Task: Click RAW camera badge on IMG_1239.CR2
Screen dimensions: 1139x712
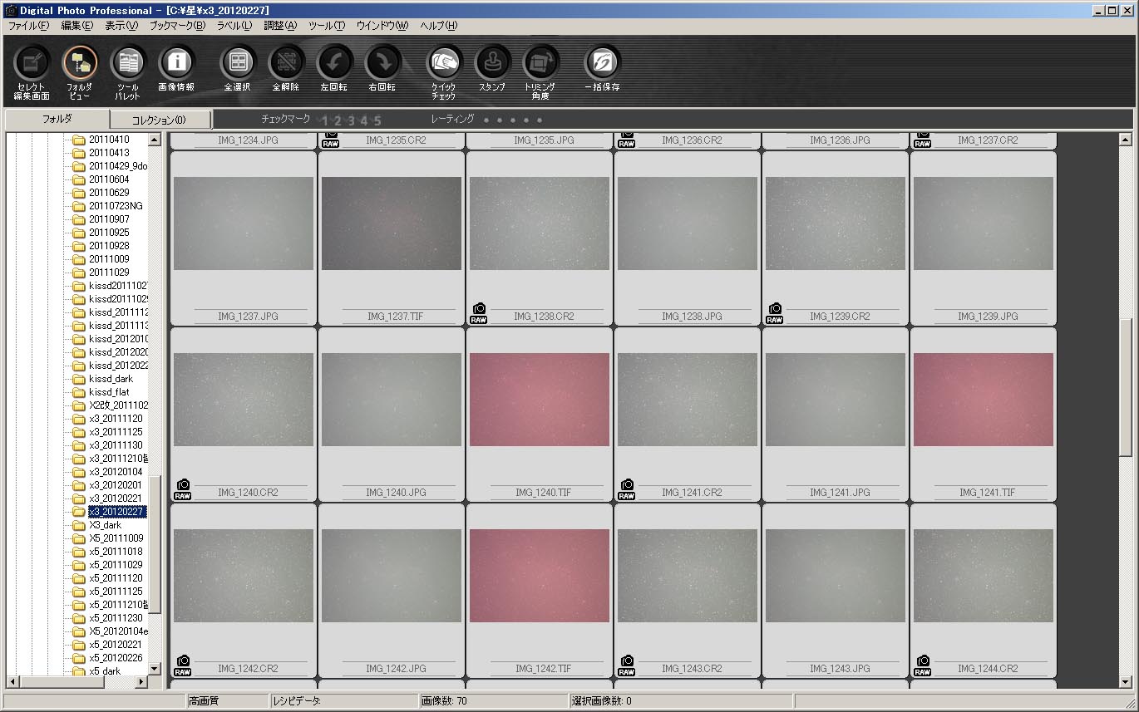Action: (774, 314)
